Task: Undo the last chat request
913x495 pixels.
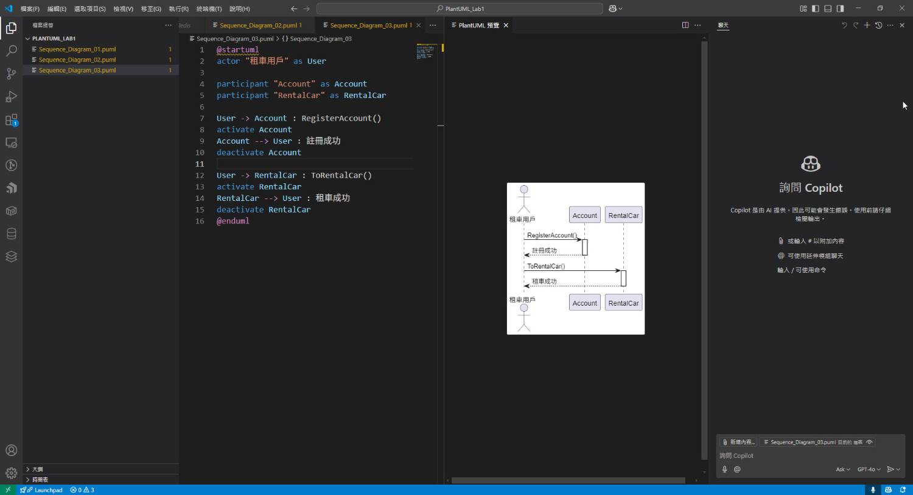Action: pyautogui.click(x=844, y=25)
